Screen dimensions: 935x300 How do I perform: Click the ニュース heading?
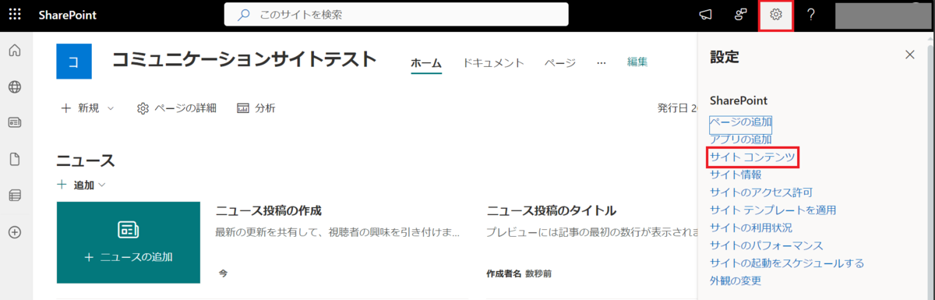pos(86,161)
